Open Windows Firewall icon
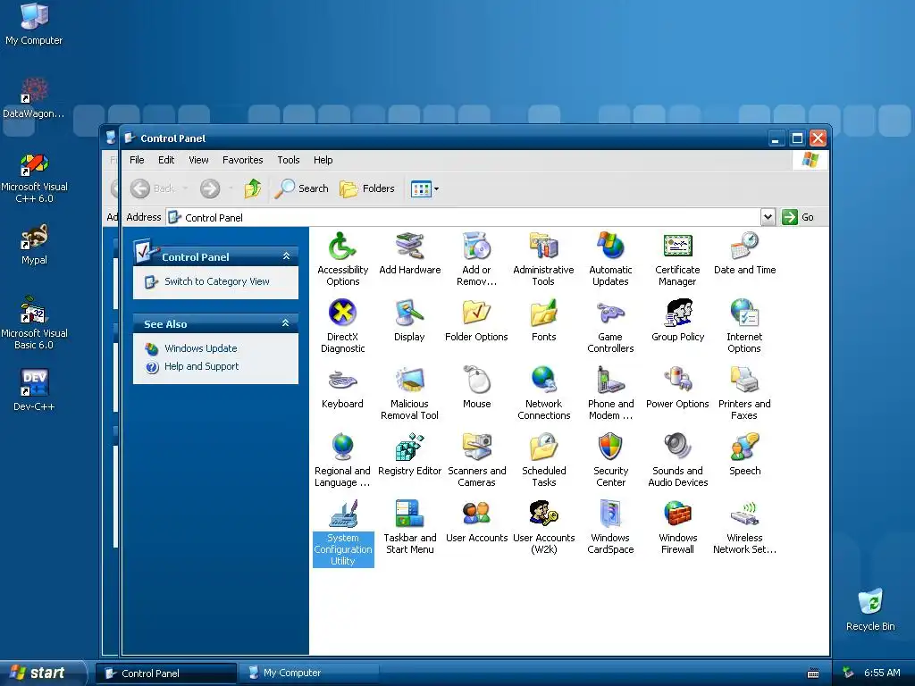The width and height of the screenshot is (915, 686). point(677,527)
